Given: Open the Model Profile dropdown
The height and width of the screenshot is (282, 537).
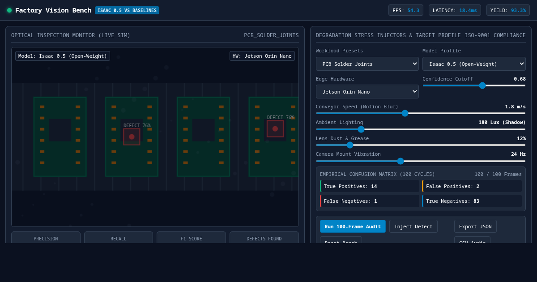Looking at the screenshot, I should (x=474, y=64).
